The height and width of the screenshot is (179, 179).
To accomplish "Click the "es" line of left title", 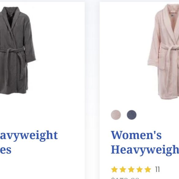I will pyautogui.click(x=6, y=150).
